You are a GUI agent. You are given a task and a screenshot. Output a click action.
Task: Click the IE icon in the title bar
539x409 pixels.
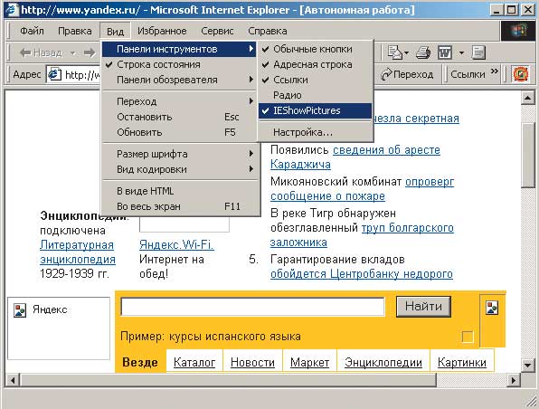click(x=12, y=10)
